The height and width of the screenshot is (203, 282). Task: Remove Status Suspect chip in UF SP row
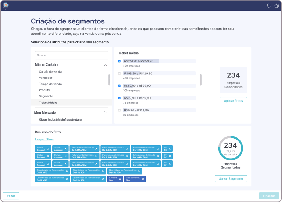[48, 164]
